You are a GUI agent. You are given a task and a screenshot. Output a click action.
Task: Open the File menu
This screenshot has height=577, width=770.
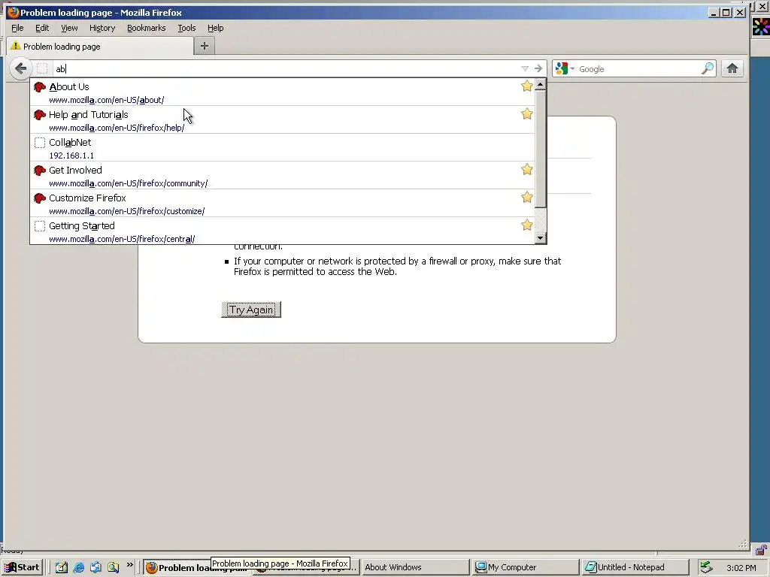click(17, 28)
